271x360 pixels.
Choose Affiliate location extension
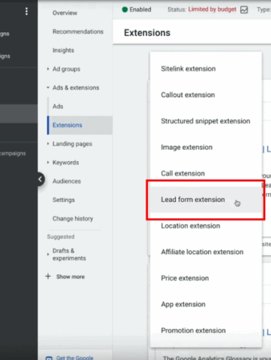[206, 252]
